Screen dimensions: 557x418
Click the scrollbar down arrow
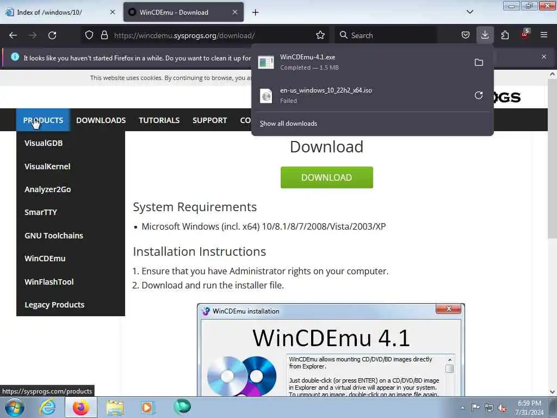tap(552, 392)
